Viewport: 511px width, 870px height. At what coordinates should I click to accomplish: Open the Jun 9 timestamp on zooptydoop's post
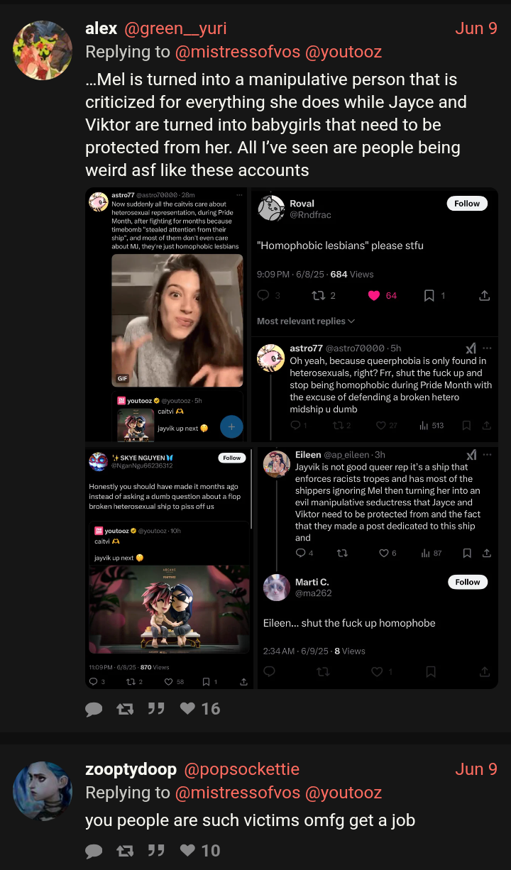476,769
